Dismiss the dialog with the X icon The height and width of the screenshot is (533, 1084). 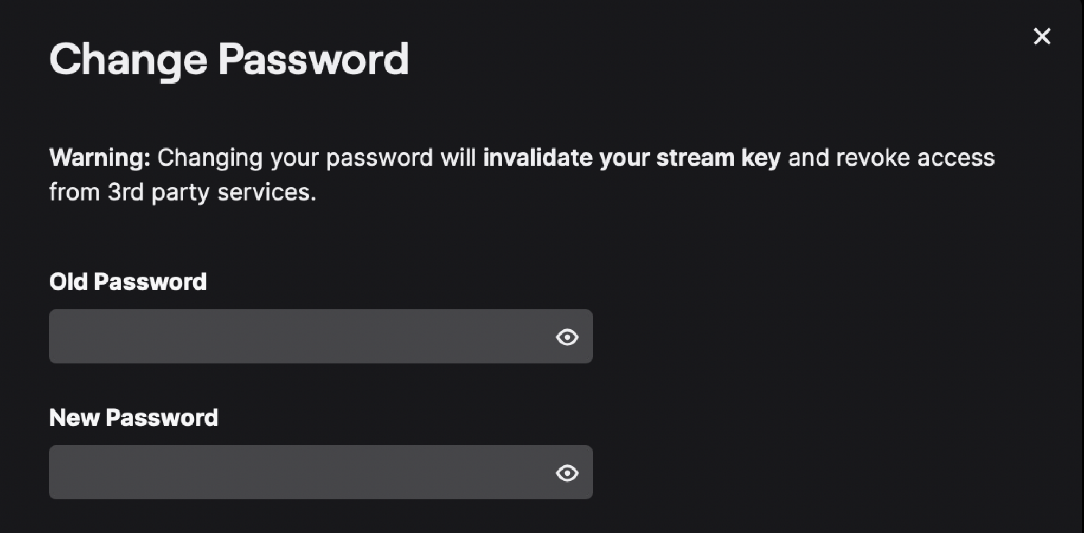click(x=1042, y=36)
